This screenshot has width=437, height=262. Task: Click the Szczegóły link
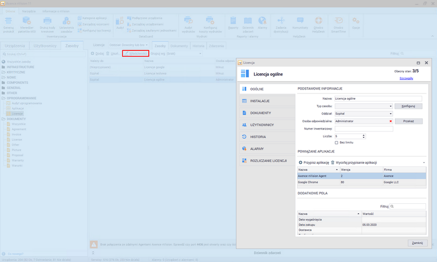tap(406, 78)
